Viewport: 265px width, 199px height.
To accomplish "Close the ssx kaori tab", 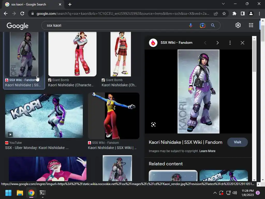I will 60,4.
